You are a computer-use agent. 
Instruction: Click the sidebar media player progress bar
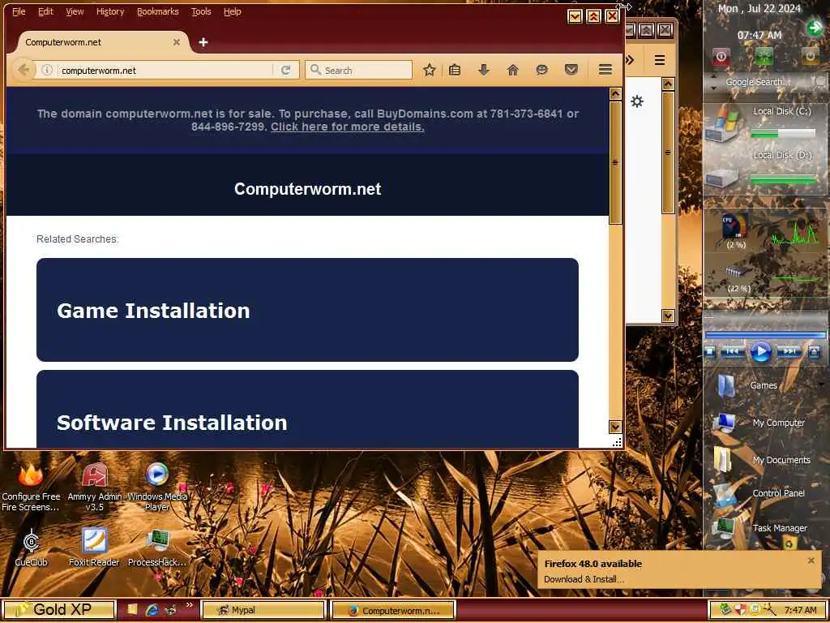(x=765, y=335)
